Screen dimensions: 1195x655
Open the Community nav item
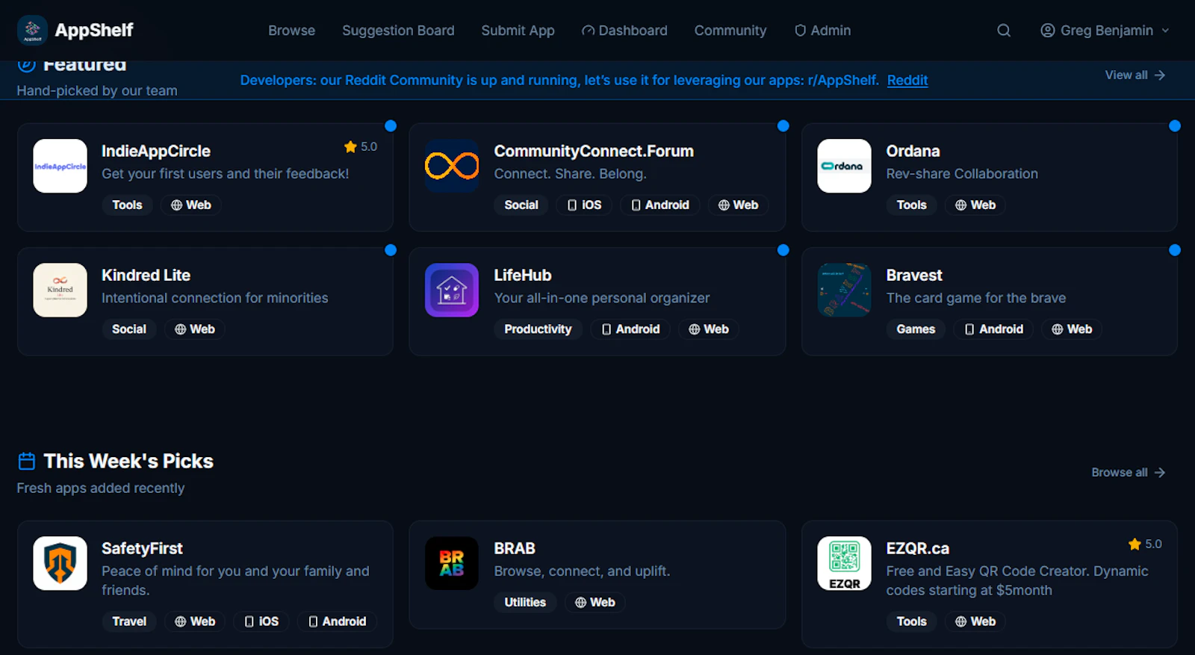730,31
